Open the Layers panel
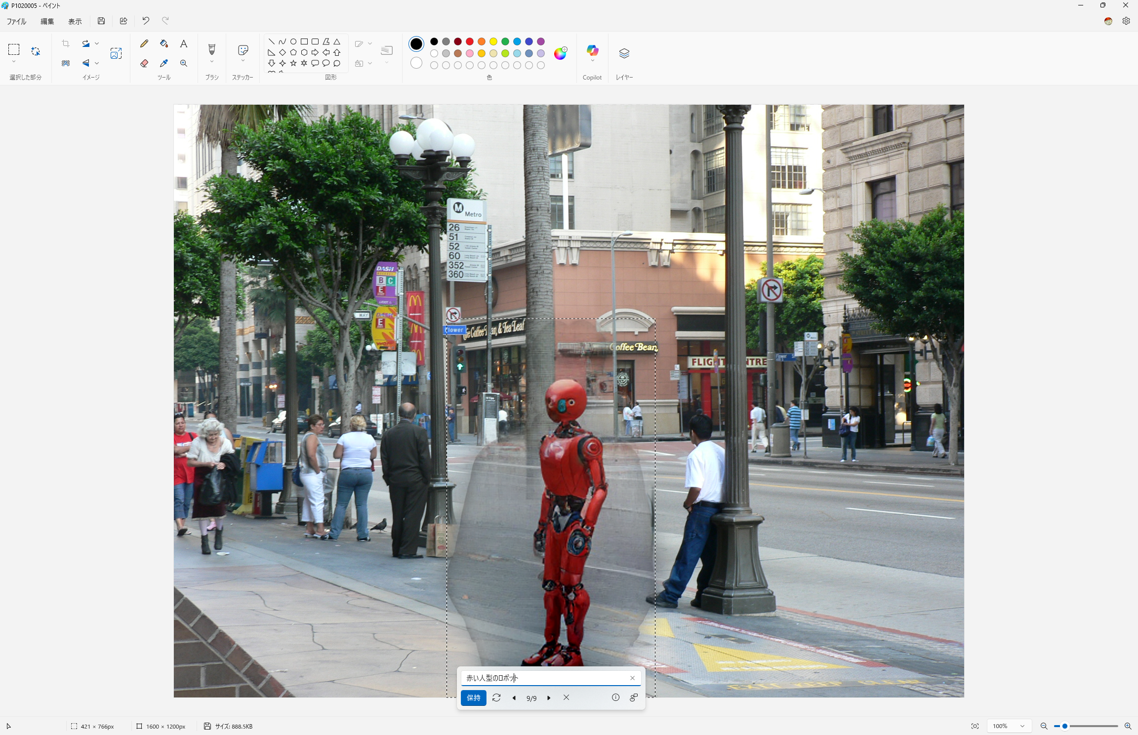This screenshot has width=1138, height=735. coord(624,53)
